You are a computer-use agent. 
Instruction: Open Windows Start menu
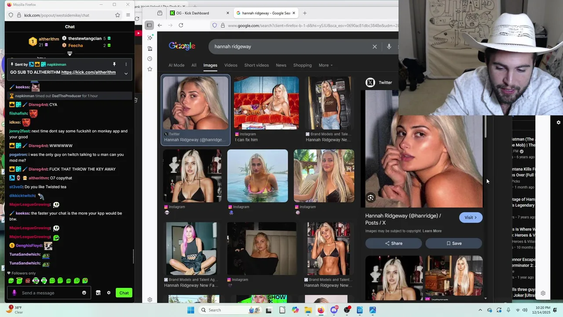[x=190, y=310]
